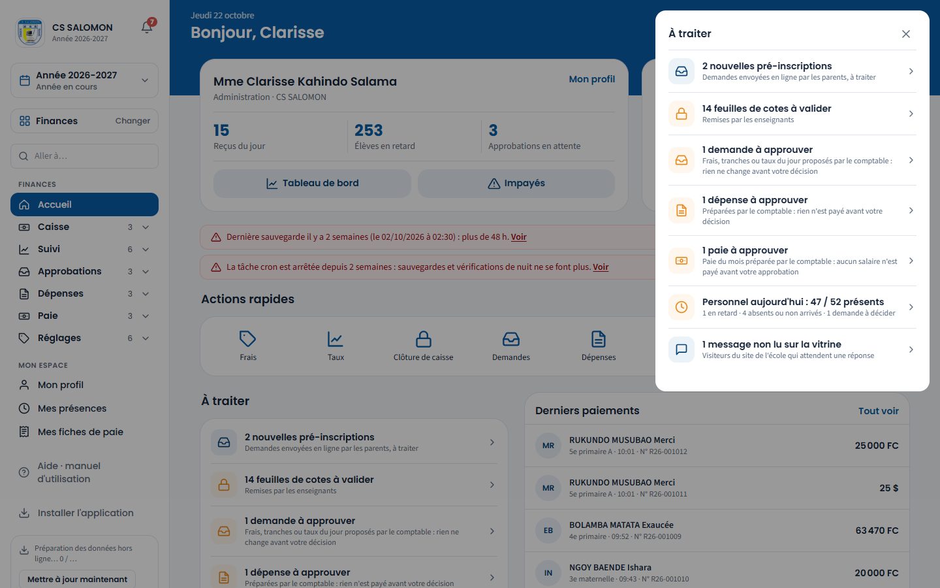This screenshot has width=940, height=588.
Task: Open the Demandes inbox icon shortcut
Action: point(511,339)
